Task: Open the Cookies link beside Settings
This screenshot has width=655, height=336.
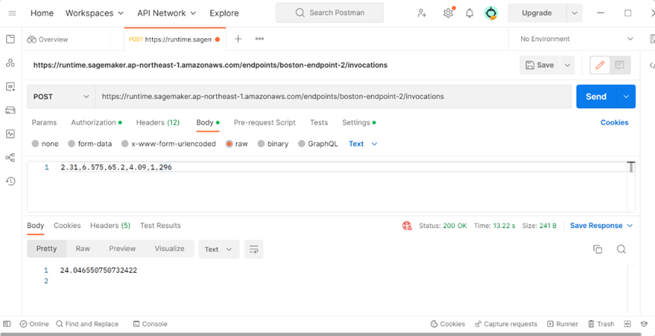Action: click(x=614, y=122)
